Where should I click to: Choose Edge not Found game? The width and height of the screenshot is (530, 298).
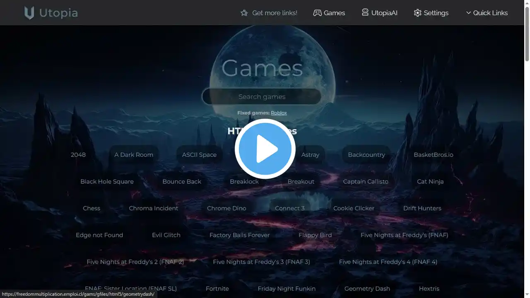(99, 235)
